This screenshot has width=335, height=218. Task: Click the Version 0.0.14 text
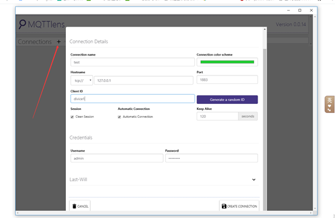(x=291, y=25)
